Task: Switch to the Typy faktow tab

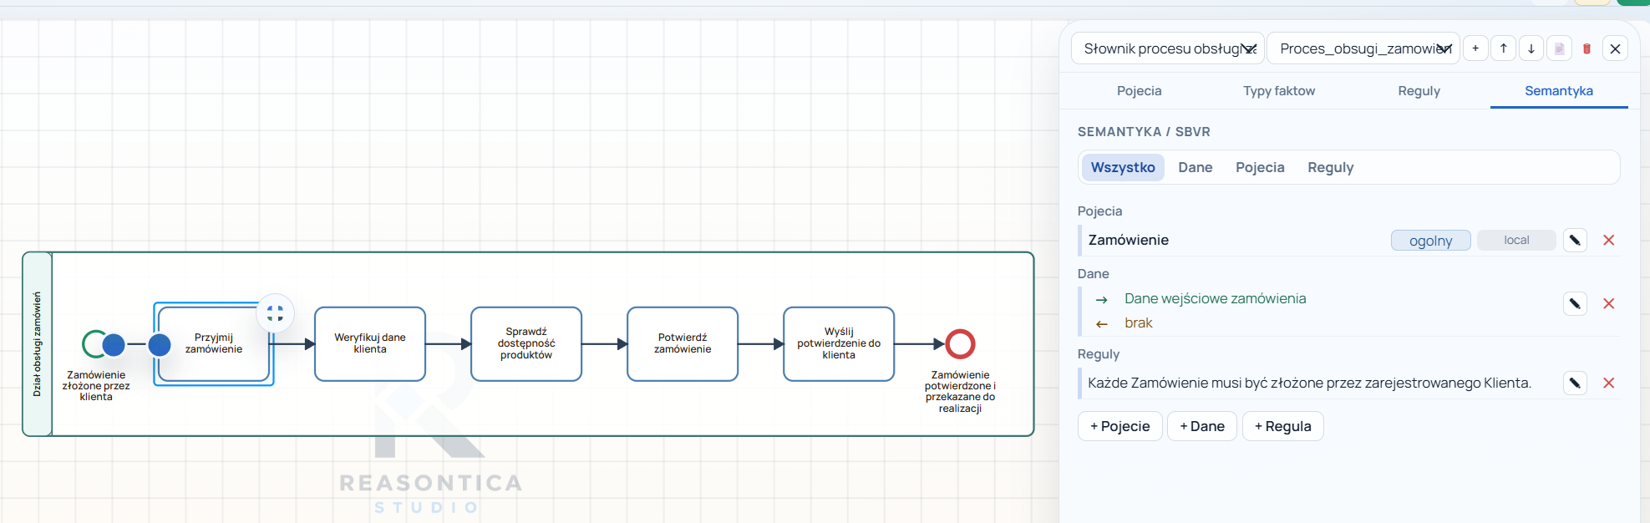Action: point(1279,91)
